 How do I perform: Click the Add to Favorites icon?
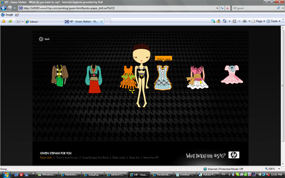pyautogui.click(x=10, y=21)
